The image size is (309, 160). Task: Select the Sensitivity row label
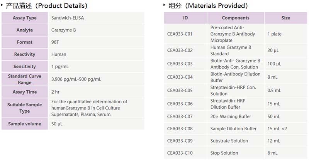tap(25, 66)
